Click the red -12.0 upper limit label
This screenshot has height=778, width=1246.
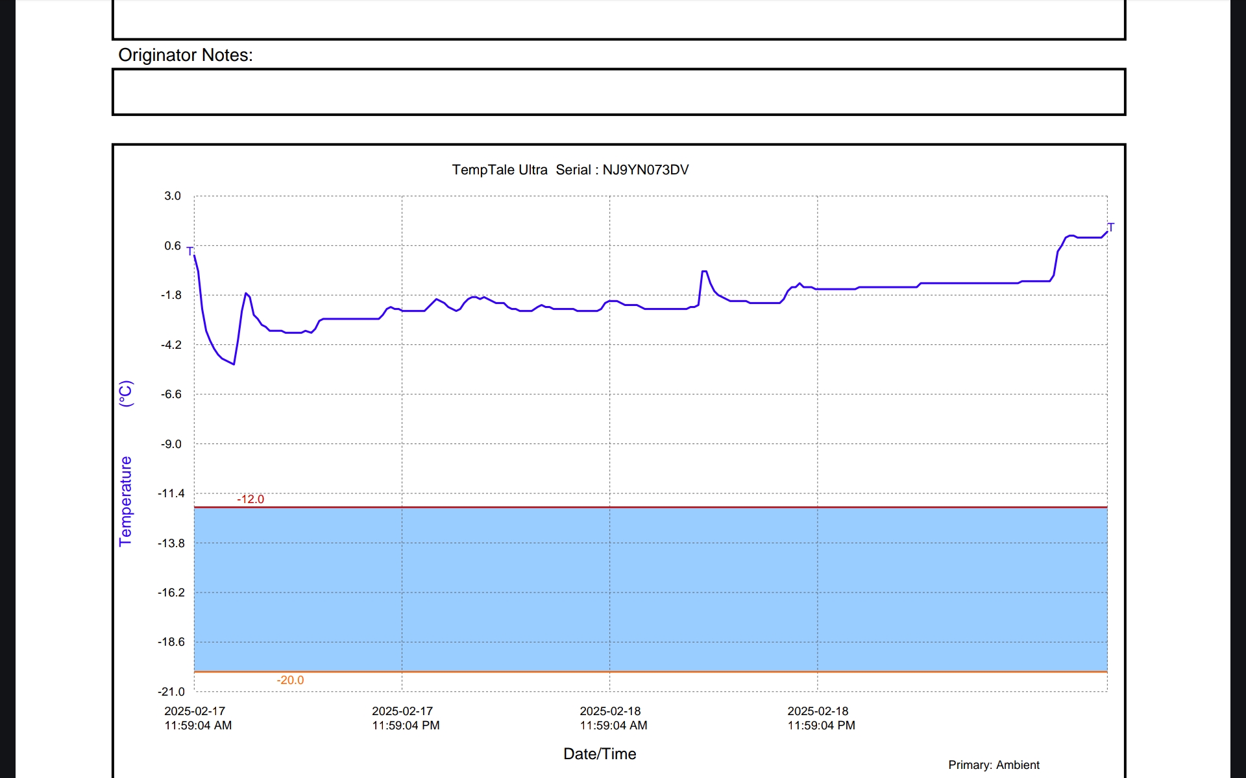pyautogui.click(x=250, y=499)
